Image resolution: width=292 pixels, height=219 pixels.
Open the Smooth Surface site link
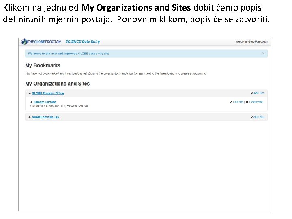pos(45,102)
